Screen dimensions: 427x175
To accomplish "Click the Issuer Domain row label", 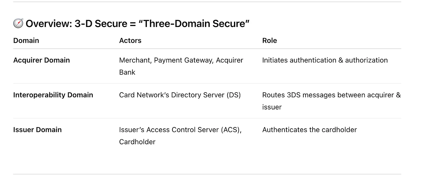I will (37, 130).
